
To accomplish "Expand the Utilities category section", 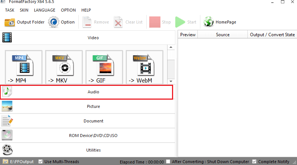I will 88,150.
